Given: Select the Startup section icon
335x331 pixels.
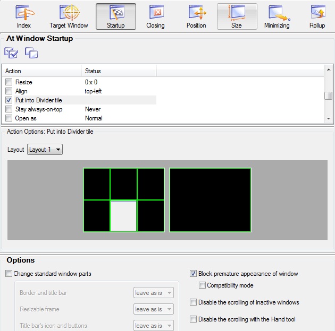Looking at the screenshot, I should 116,16.
